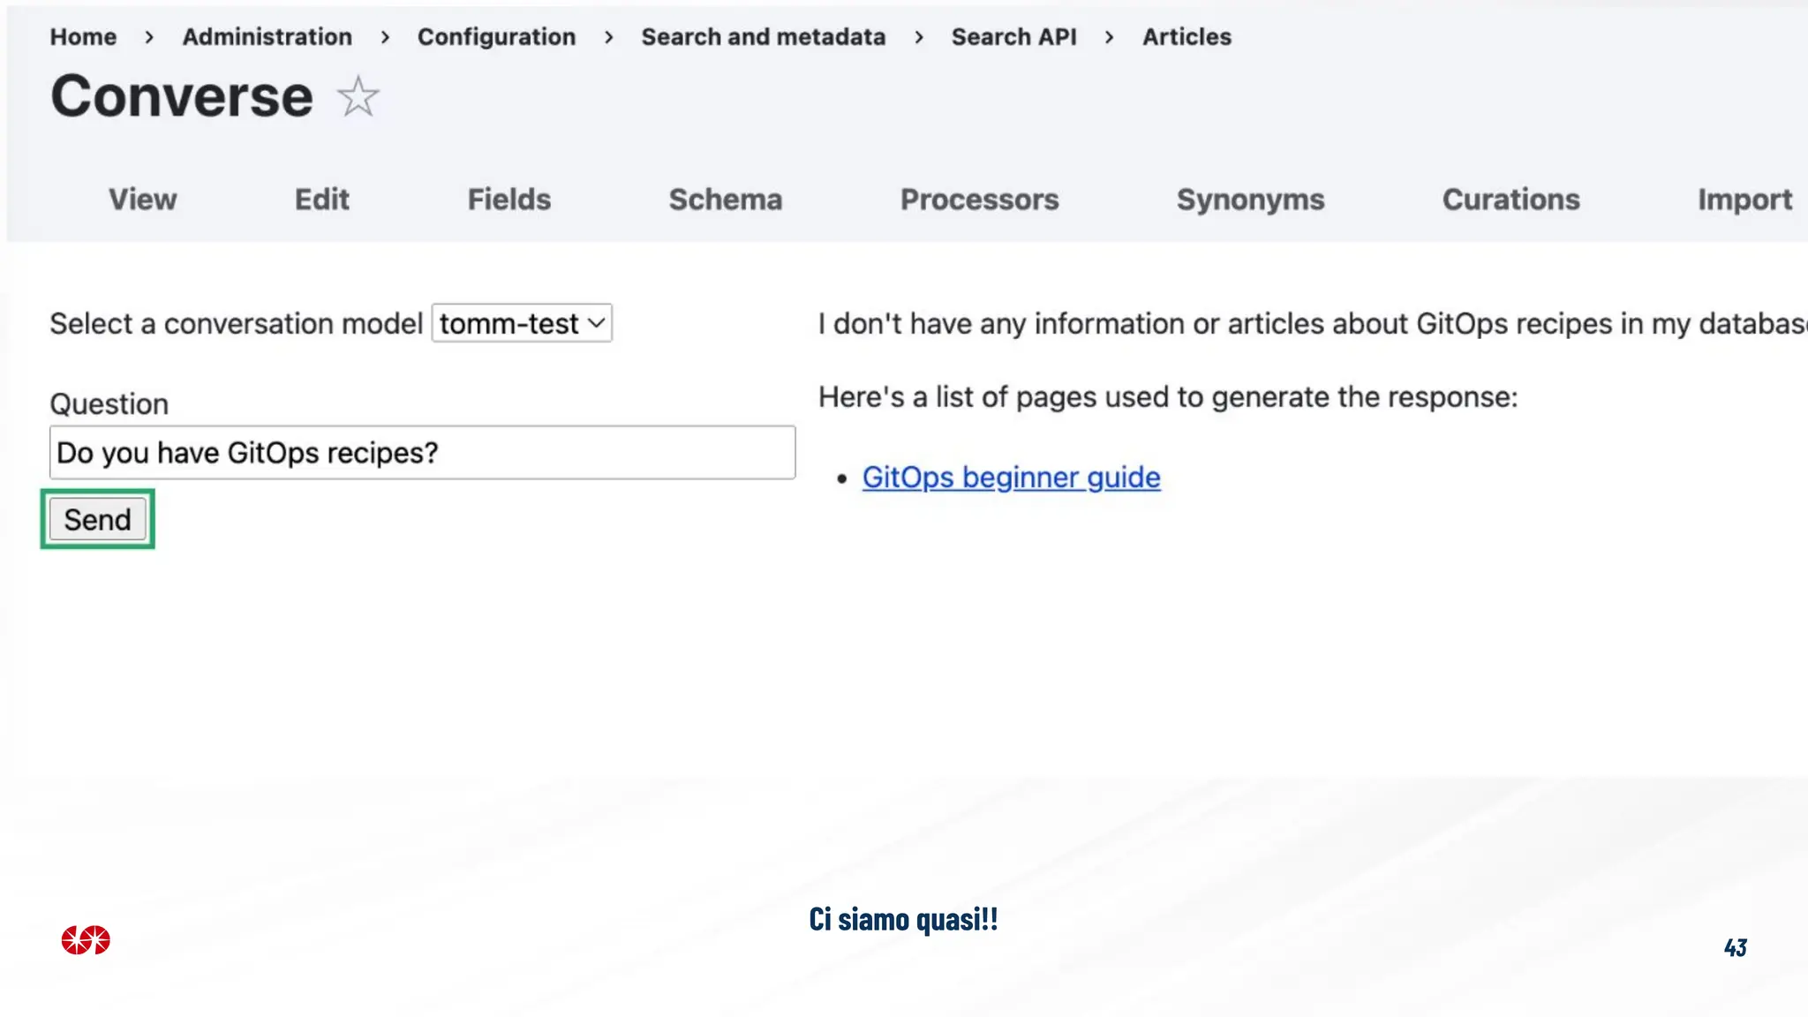
Task: Open the GitOps beginner guide link
Action: point(1011,478)
